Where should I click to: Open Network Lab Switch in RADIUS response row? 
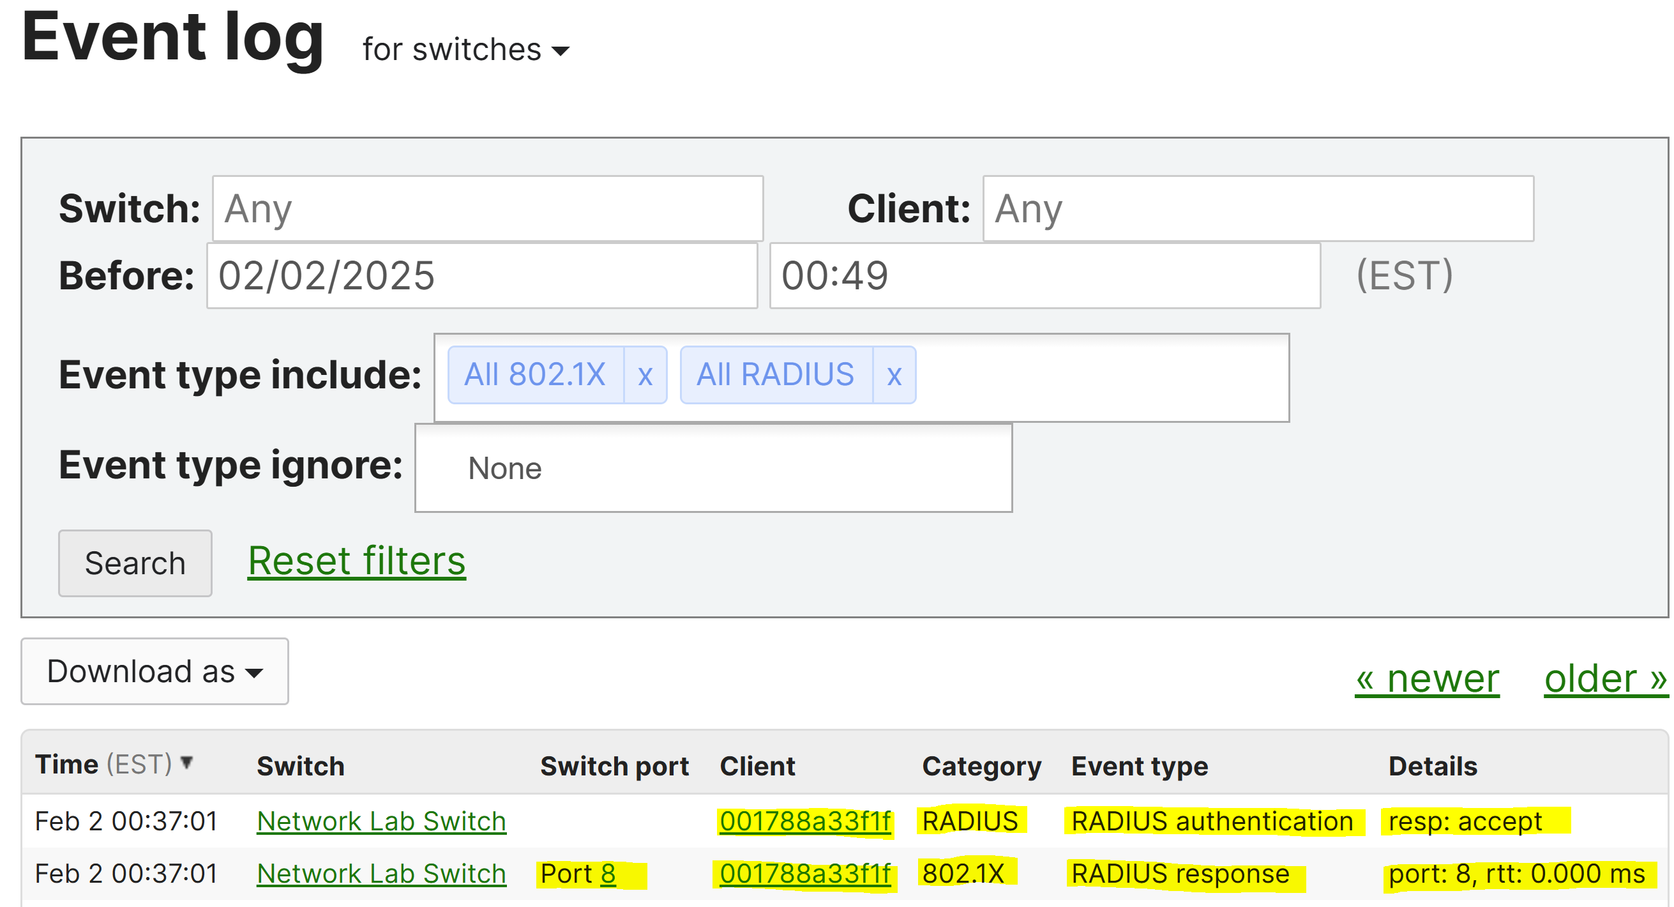[x=381, y=874]
